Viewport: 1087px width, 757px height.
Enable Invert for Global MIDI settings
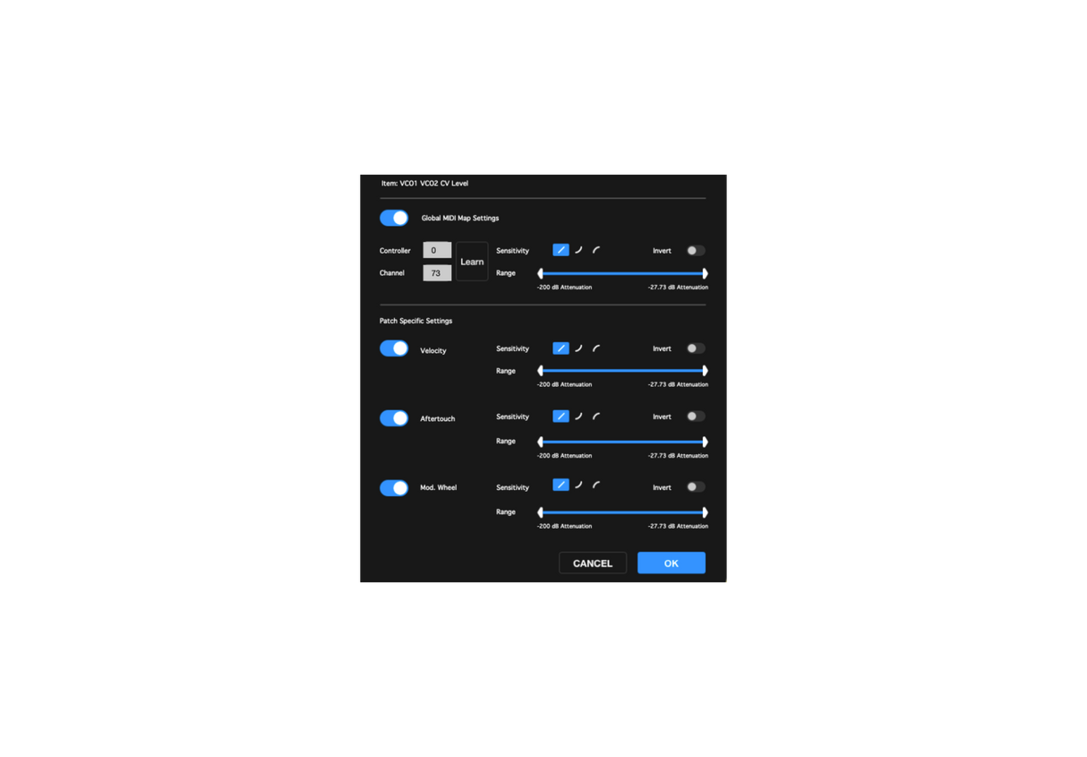pyautogui.click(x=696, y=251)
